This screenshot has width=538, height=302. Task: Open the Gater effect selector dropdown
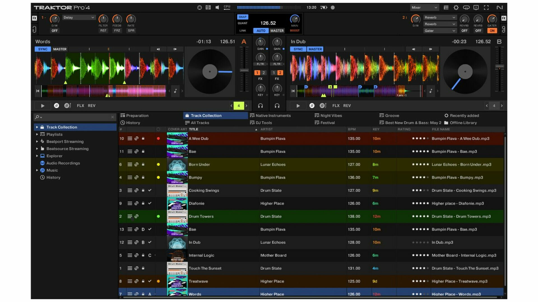440,31
